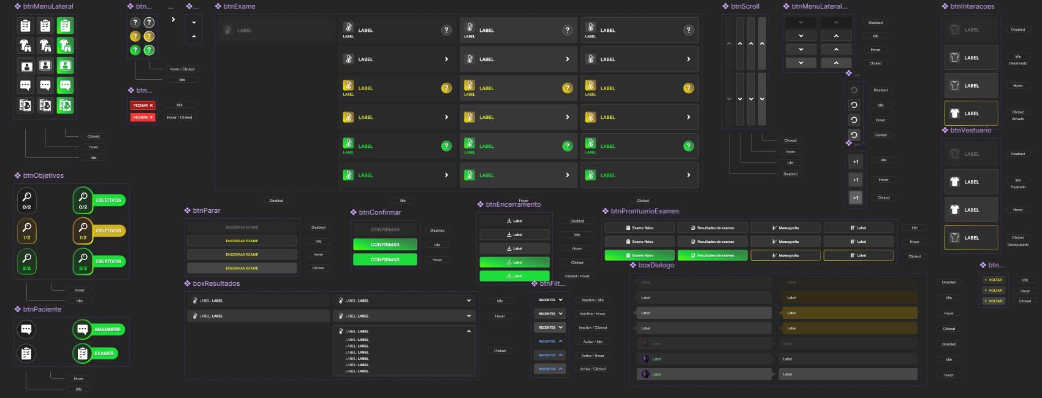Screen dimensions: 1042x398
Task: Select the btnObjetivos component title
Action: (44, 175)
